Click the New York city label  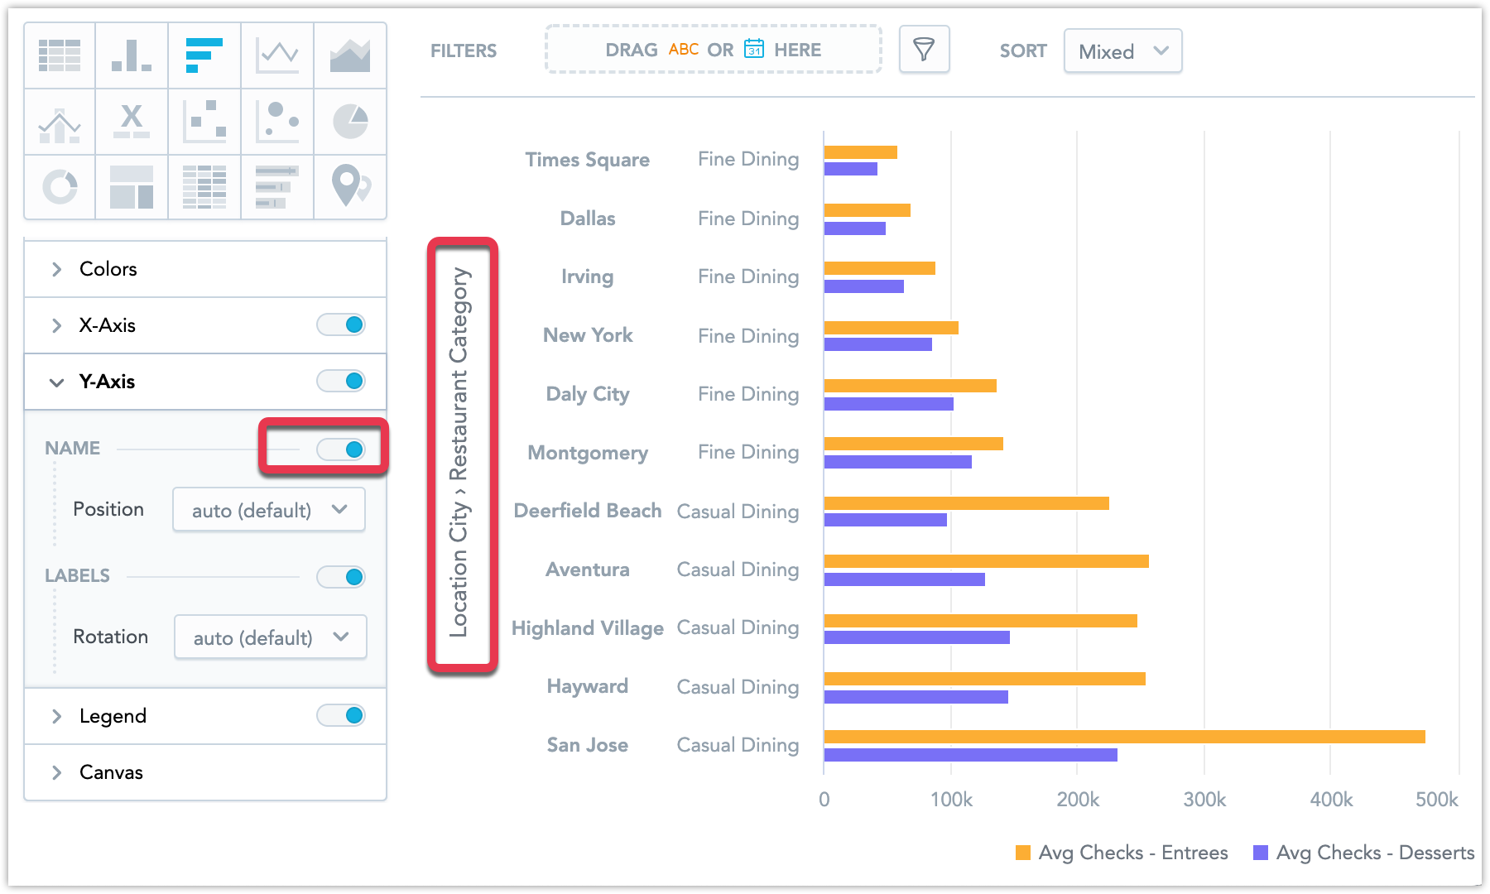[588, 335]
